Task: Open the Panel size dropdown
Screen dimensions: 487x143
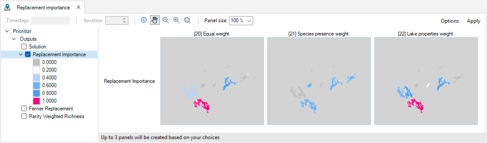Action: 241,20
